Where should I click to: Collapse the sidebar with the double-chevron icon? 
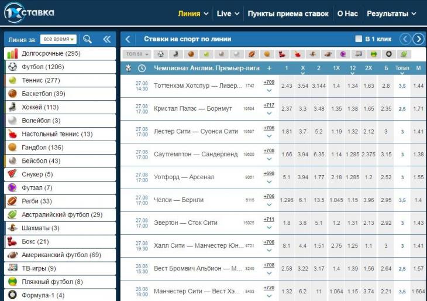point(106,39)
